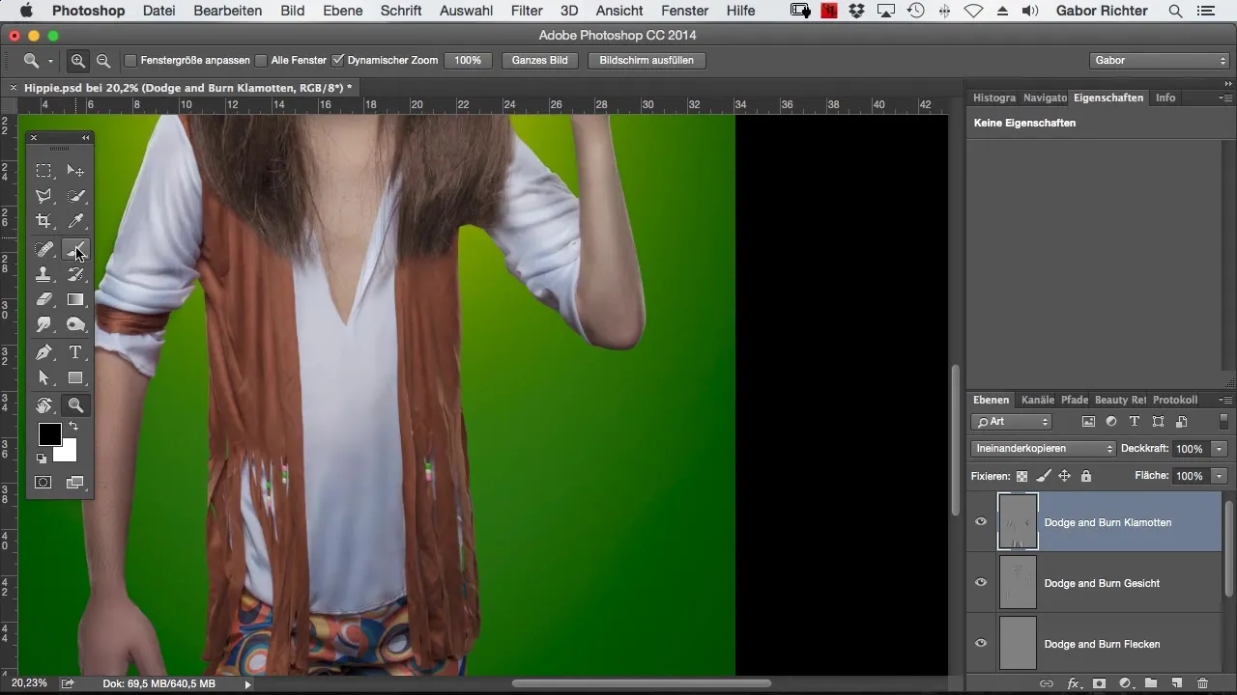1237x695 pixels.
Task: Select the Hand tool
Action: click(43, 405)
